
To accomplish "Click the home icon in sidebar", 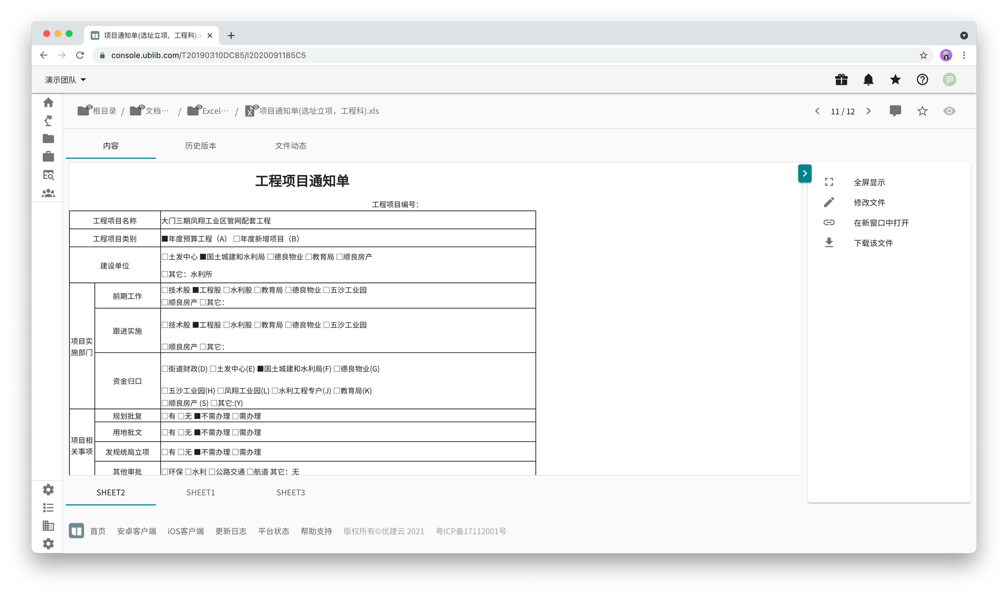I will 48,102.
